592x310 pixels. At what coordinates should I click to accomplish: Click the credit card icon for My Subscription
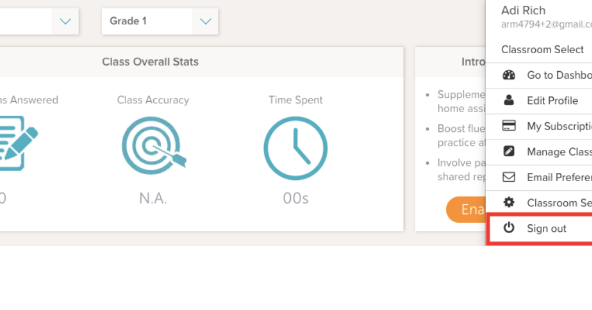click(509, 126)
